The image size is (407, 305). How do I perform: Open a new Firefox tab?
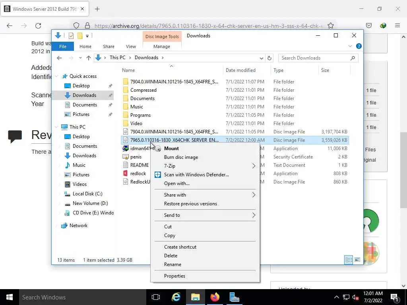tap(97, 9)
